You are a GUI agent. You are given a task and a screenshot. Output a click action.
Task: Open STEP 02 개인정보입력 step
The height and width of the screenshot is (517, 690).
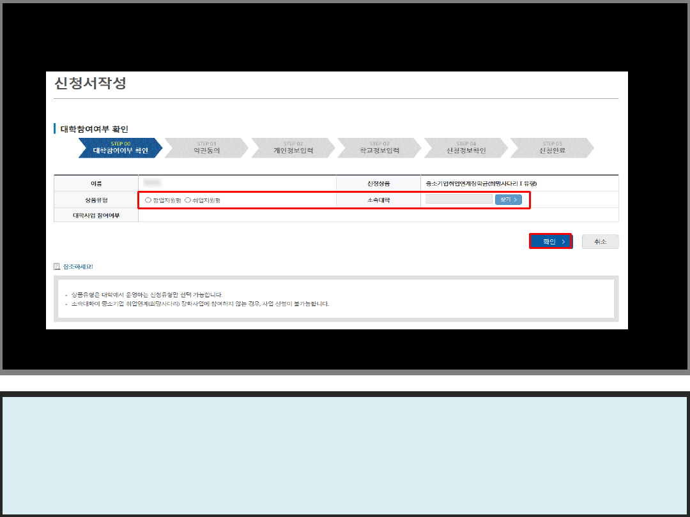293,148
